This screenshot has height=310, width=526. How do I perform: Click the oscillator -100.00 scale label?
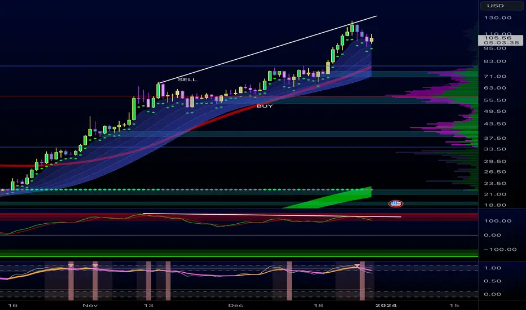500,249
